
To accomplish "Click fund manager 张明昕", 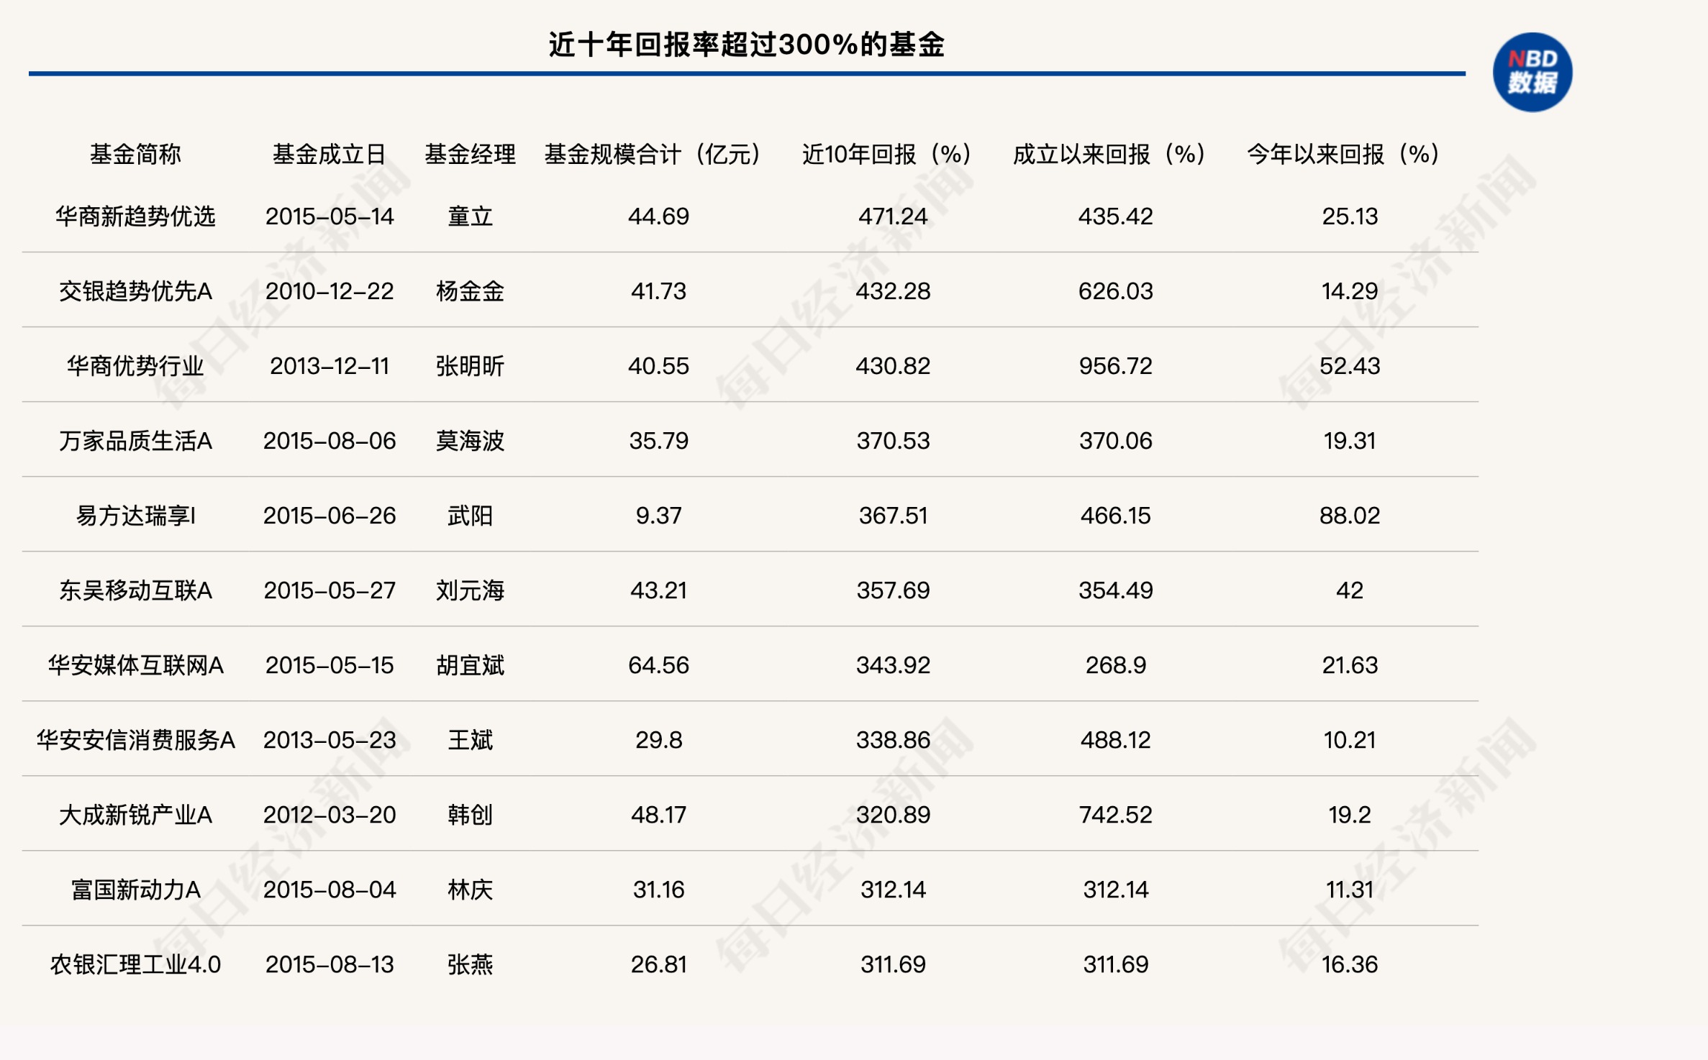I will pos(470,366).
